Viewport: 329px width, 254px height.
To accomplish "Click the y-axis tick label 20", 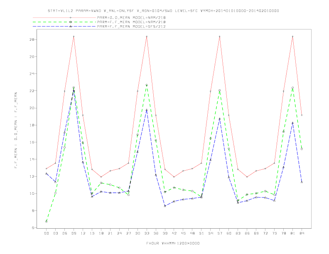I will coord(32,108).
